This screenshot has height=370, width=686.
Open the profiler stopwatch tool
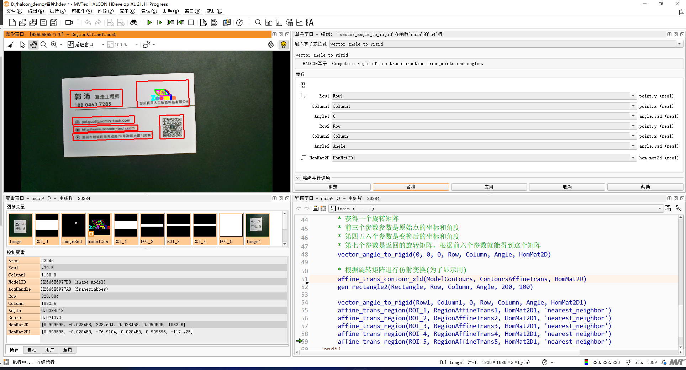[x=239, y=22]
